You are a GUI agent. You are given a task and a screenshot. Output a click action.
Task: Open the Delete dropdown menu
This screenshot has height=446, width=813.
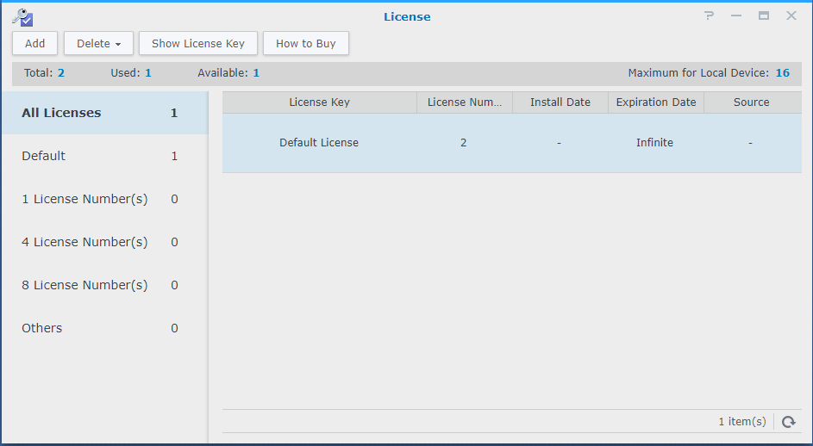98,44
